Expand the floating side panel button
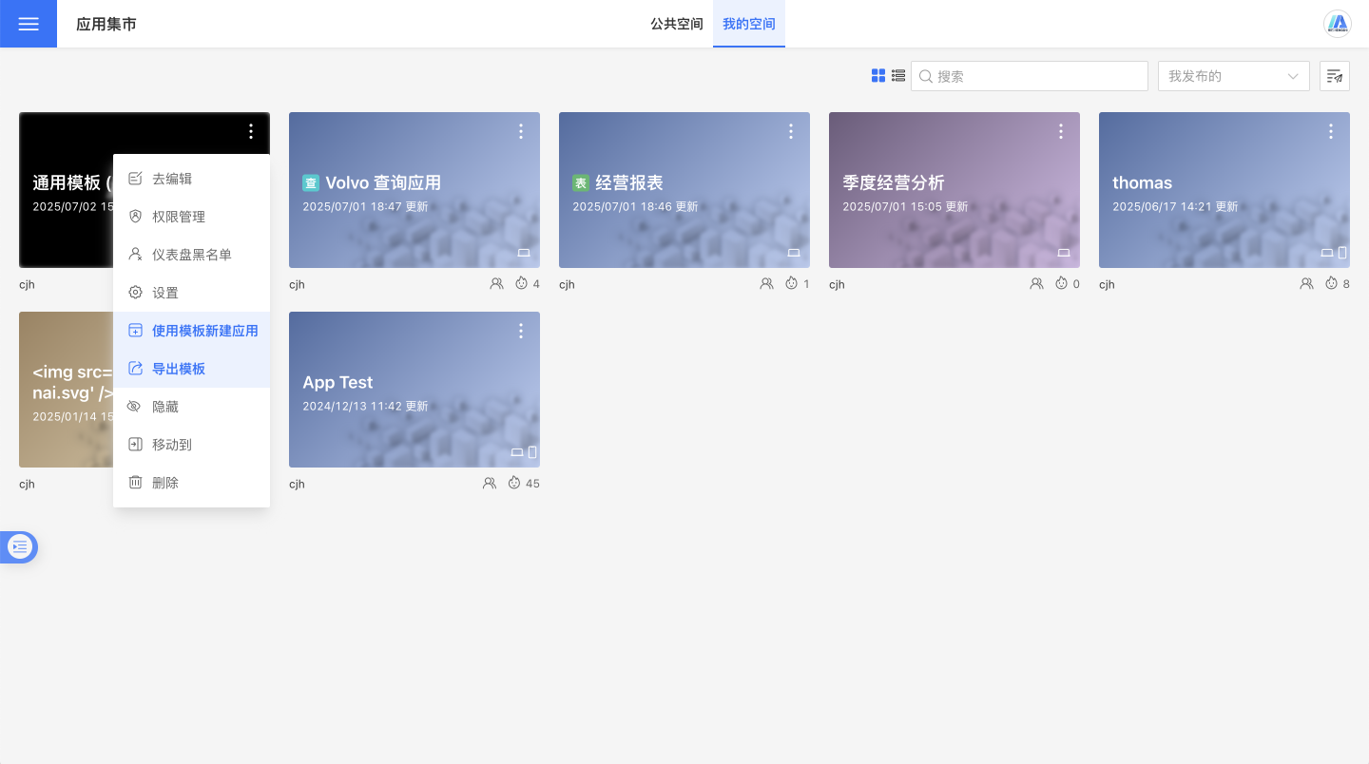Viewport: 1369px width, 764px height. point(20,546)
